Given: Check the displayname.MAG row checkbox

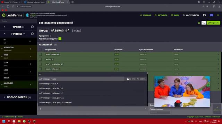Looking at the screenshot, I should pos(40,54).
